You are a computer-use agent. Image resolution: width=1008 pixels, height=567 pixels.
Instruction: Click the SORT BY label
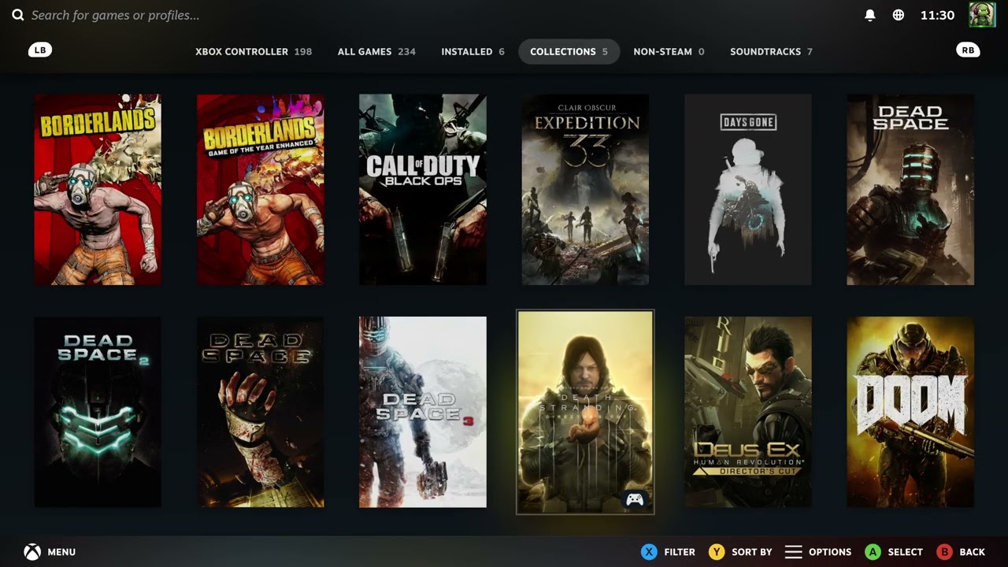click(752, 552)
